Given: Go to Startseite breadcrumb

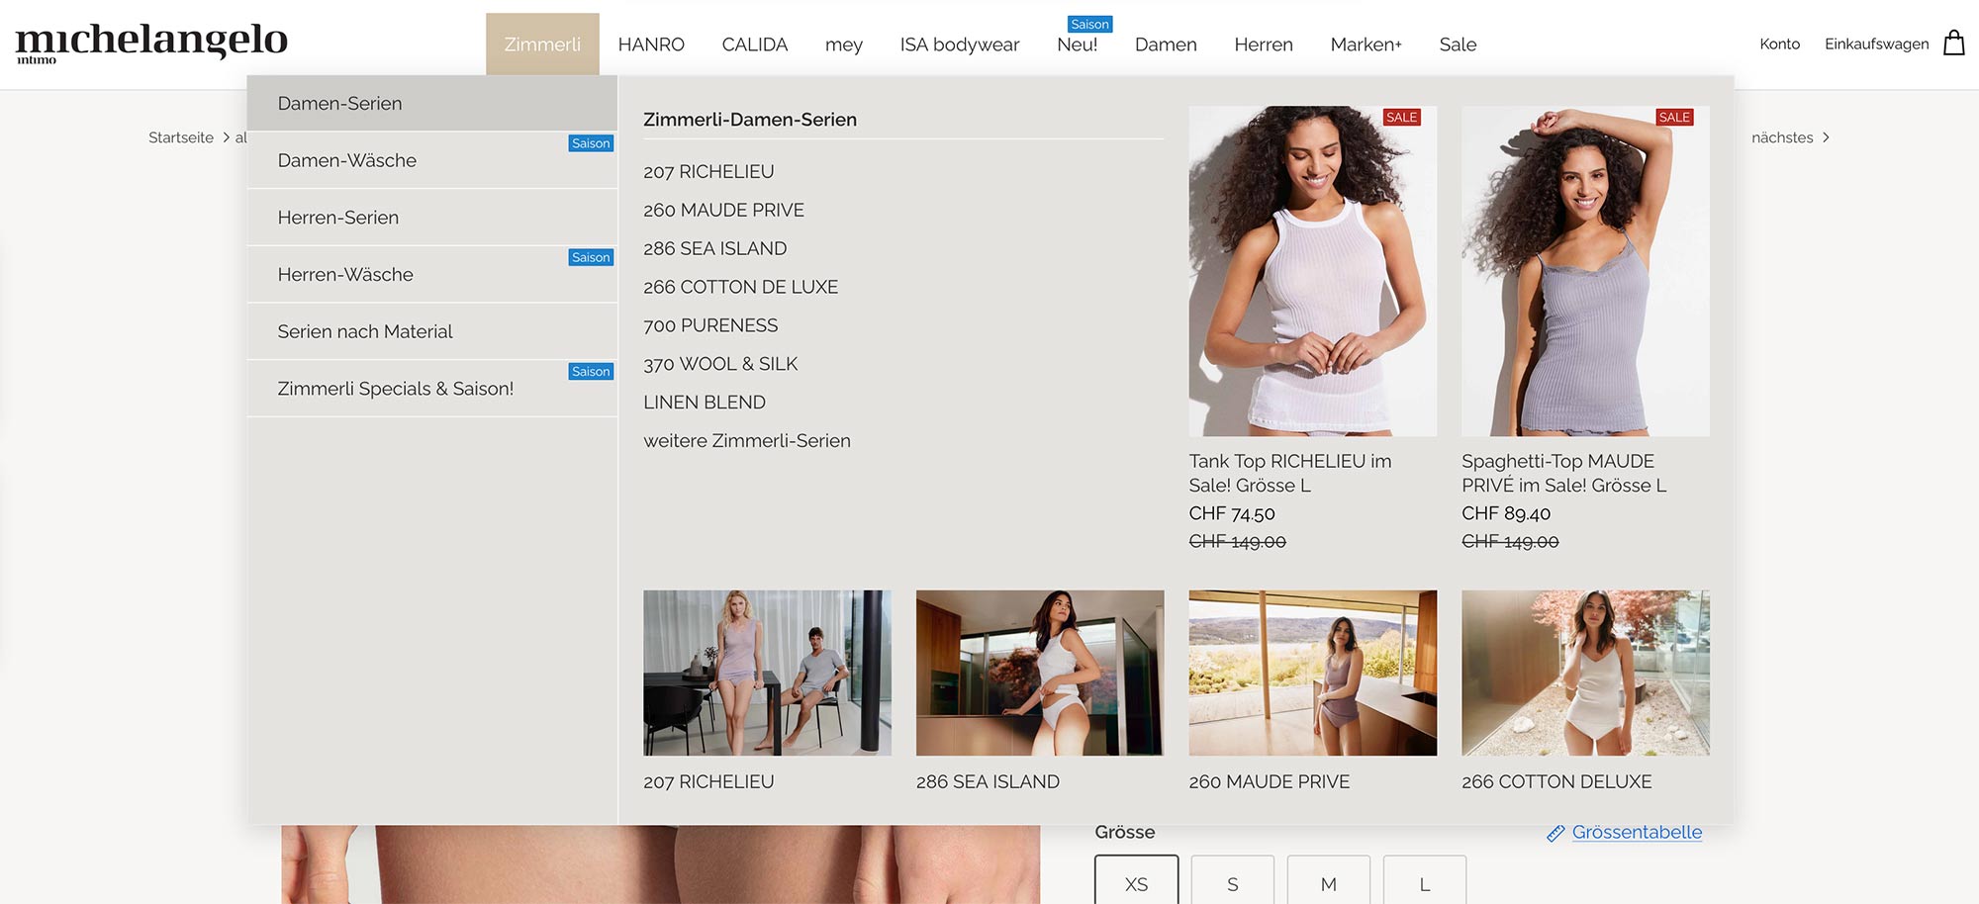Looking at the screenshot, I should (x=181, y=137).
